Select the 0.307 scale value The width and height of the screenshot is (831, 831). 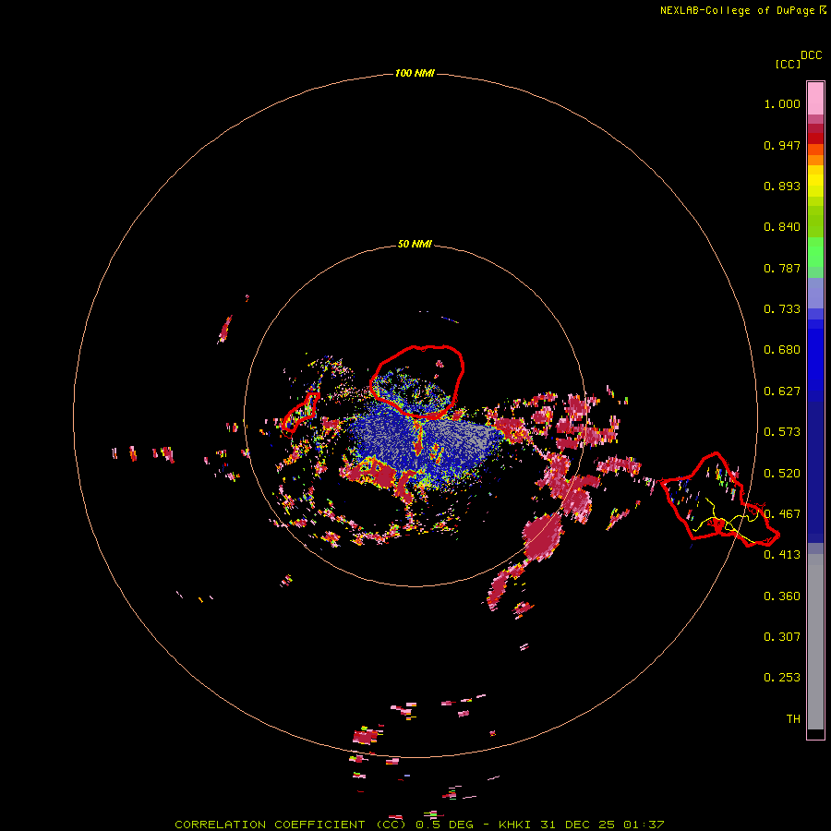pyautogui.click(x=782, y=637)
